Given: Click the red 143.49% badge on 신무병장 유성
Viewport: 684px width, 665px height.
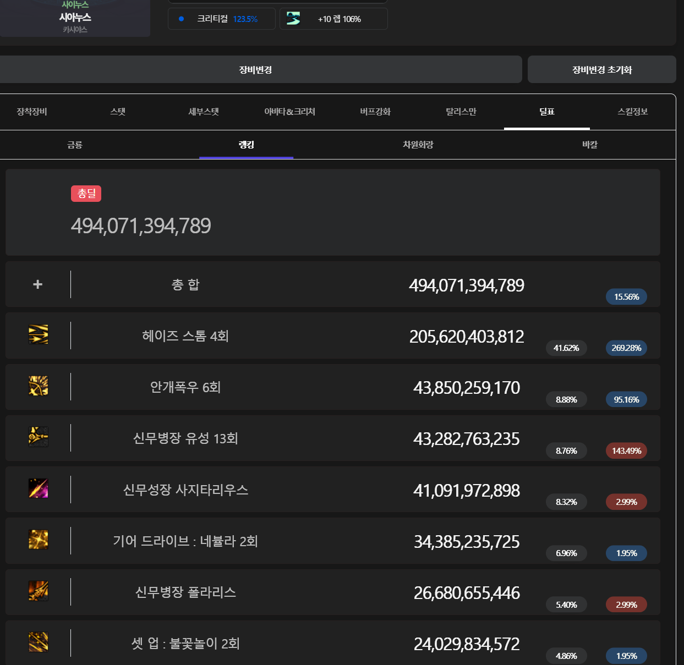Looking at the screenshot, I should tap(626, 451).
